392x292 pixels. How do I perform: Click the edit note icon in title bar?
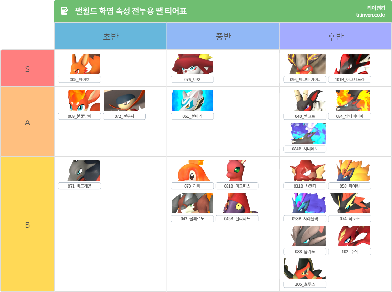pos(65,11)
